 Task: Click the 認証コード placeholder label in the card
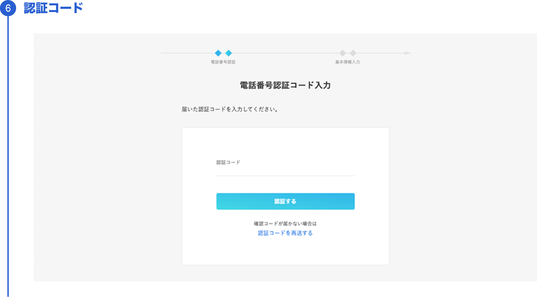228,162
